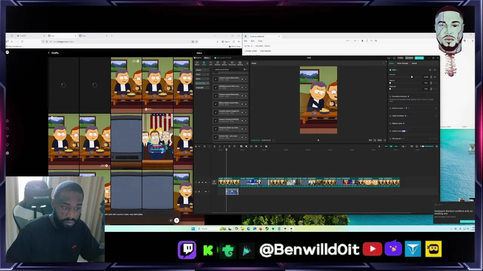Toggle main track magnet in timeline
483x271 pixels.
pos(386,146)
